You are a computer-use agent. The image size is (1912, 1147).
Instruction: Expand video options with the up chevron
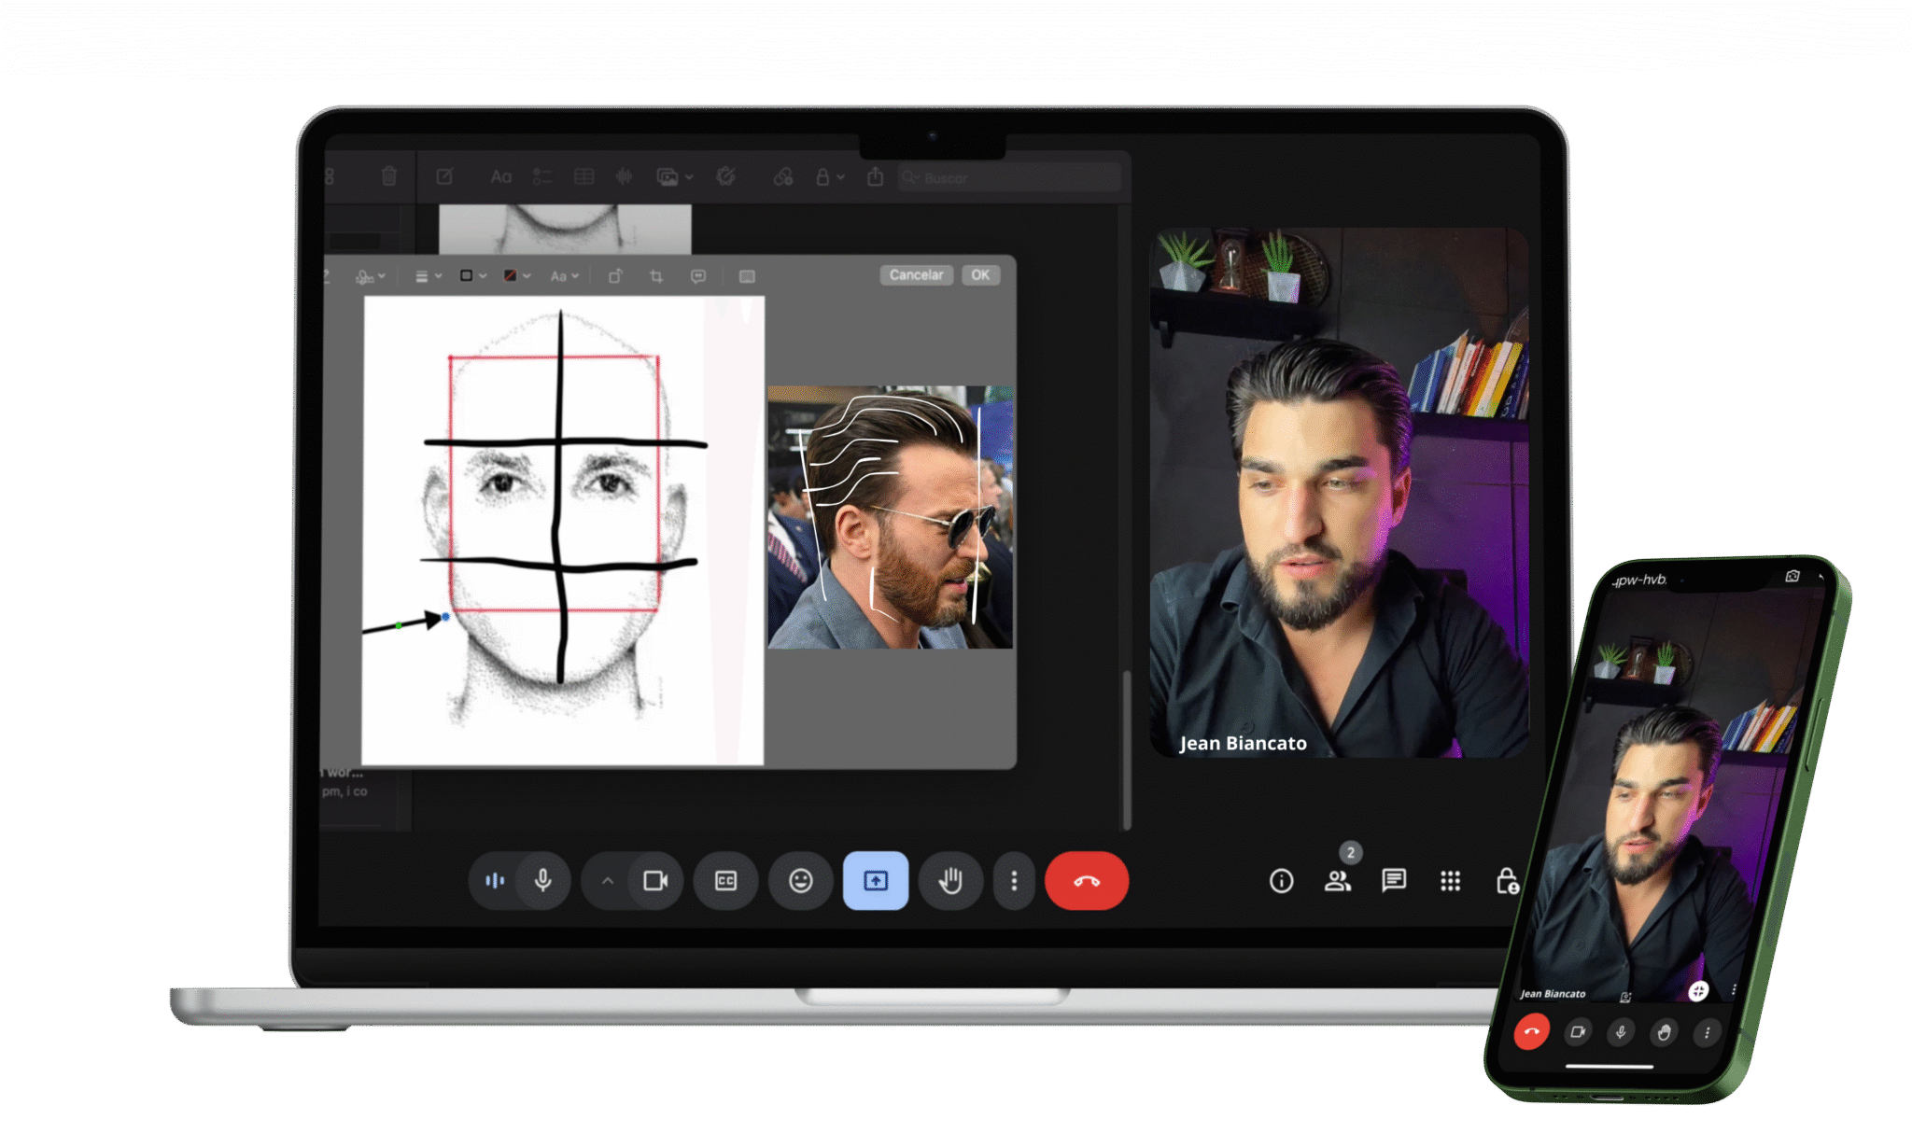click(x=607, y=881)
